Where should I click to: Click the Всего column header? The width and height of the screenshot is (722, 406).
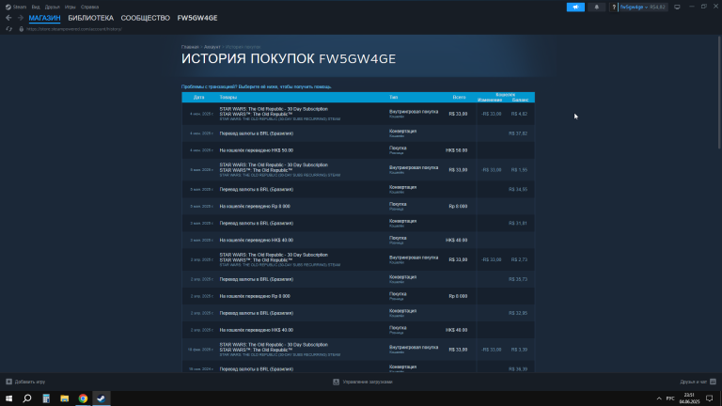[x=459, y=98]
